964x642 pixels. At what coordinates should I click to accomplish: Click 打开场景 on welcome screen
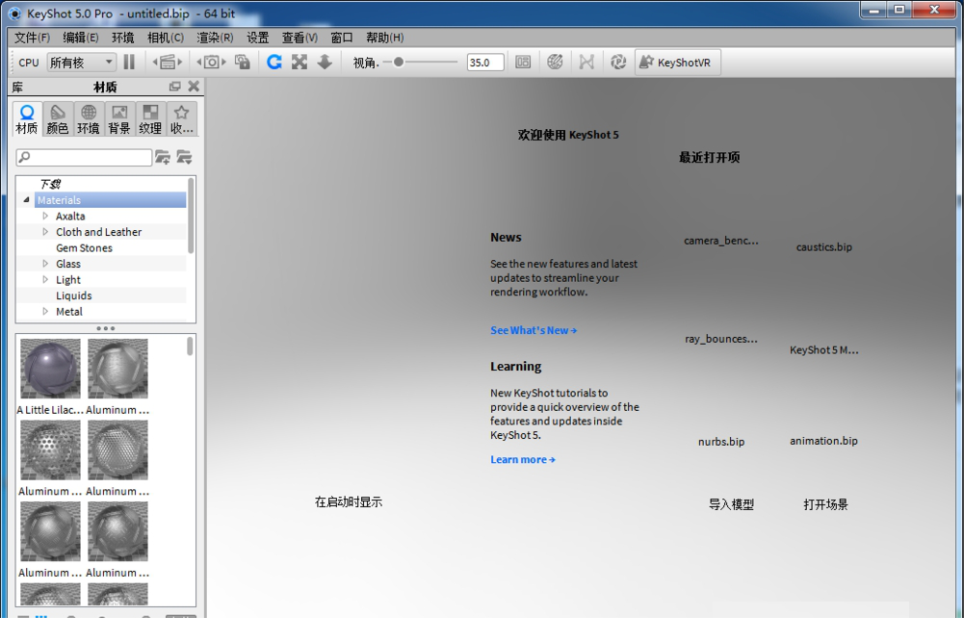click(x=825, y=504)
